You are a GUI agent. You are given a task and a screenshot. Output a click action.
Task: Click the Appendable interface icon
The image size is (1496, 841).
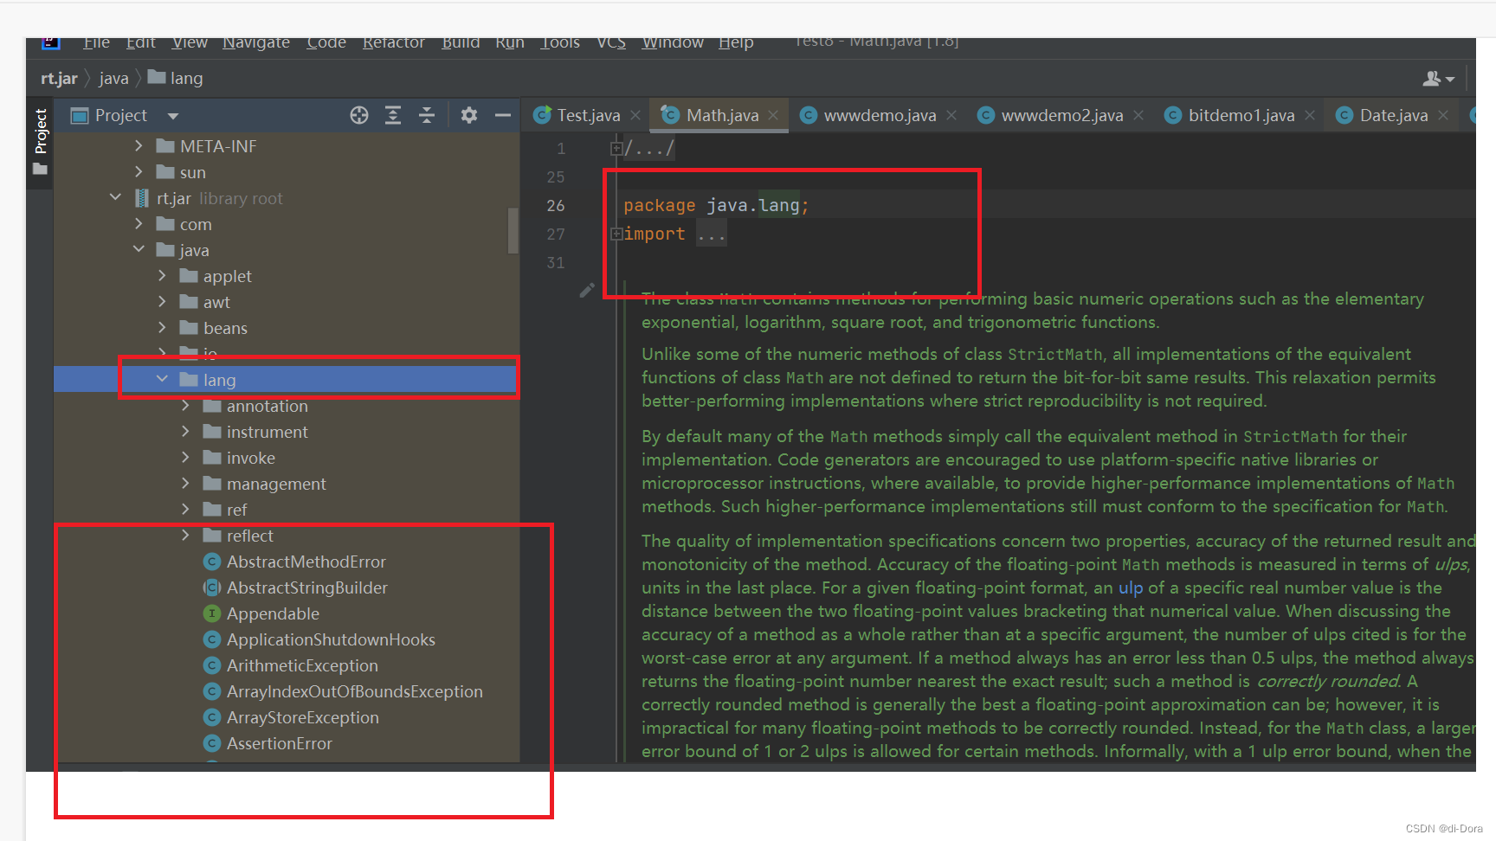point(212,613)
